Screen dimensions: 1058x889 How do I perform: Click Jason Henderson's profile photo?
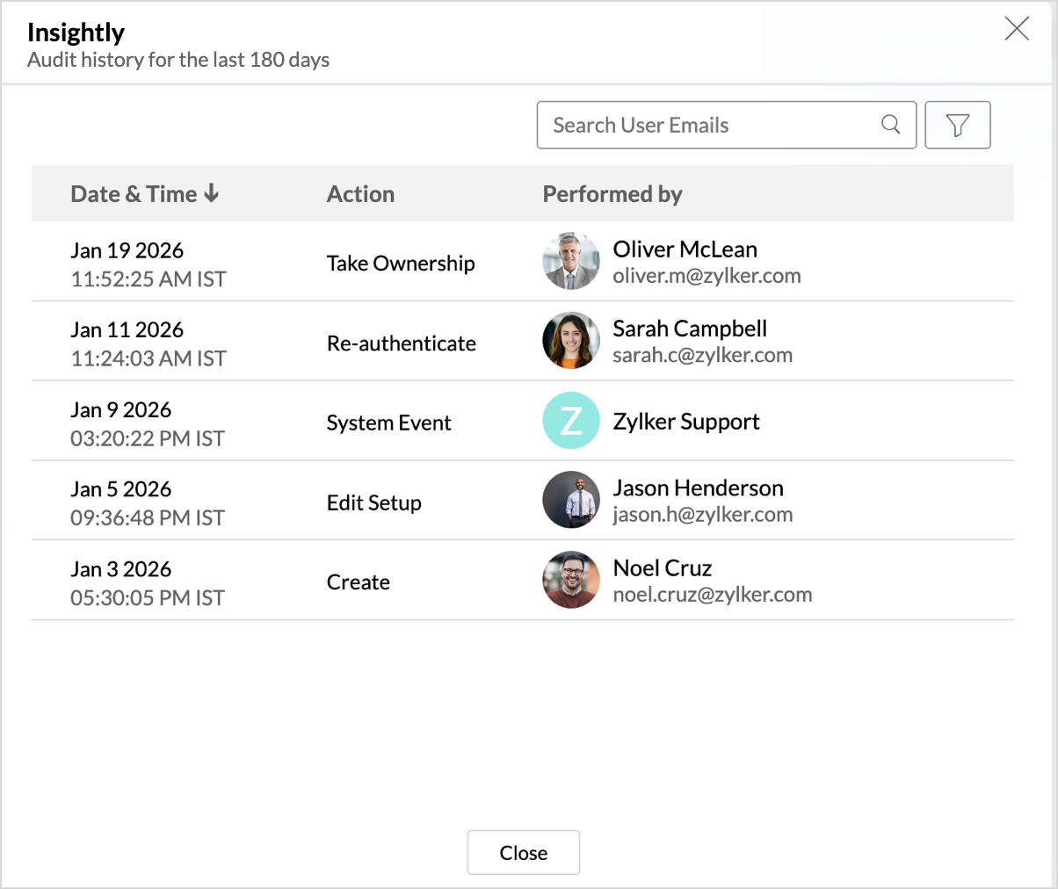coord(571,500)
